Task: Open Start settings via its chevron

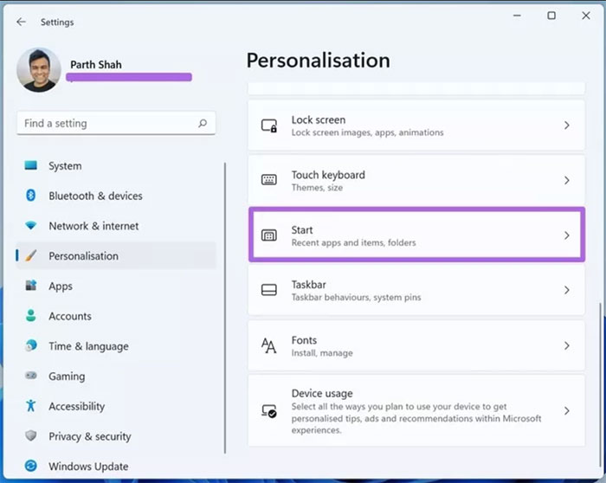Action: [567, 235]
